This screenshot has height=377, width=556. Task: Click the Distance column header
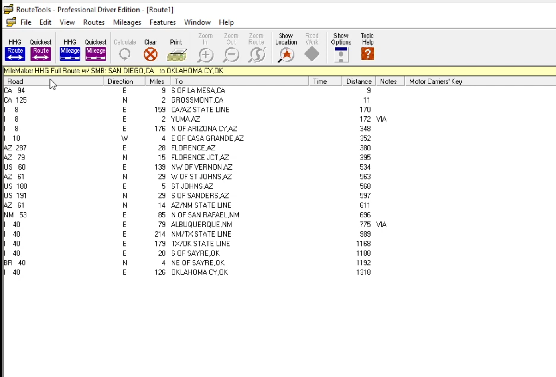[x=359, y=81]
